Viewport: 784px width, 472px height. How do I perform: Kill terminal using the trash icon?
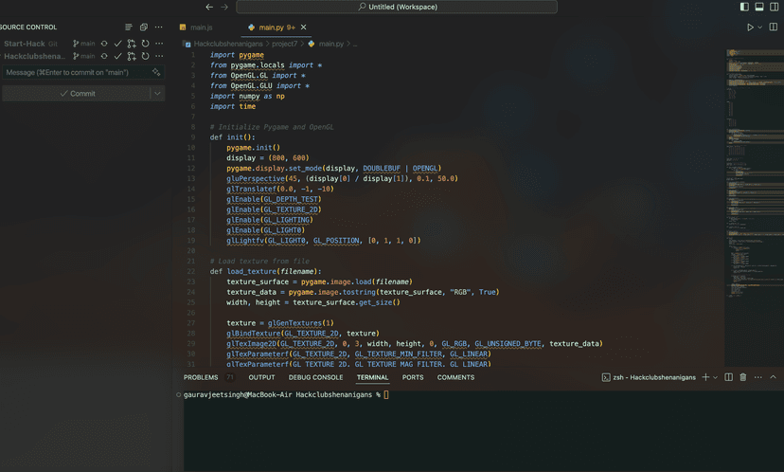[x=743, y=377]
